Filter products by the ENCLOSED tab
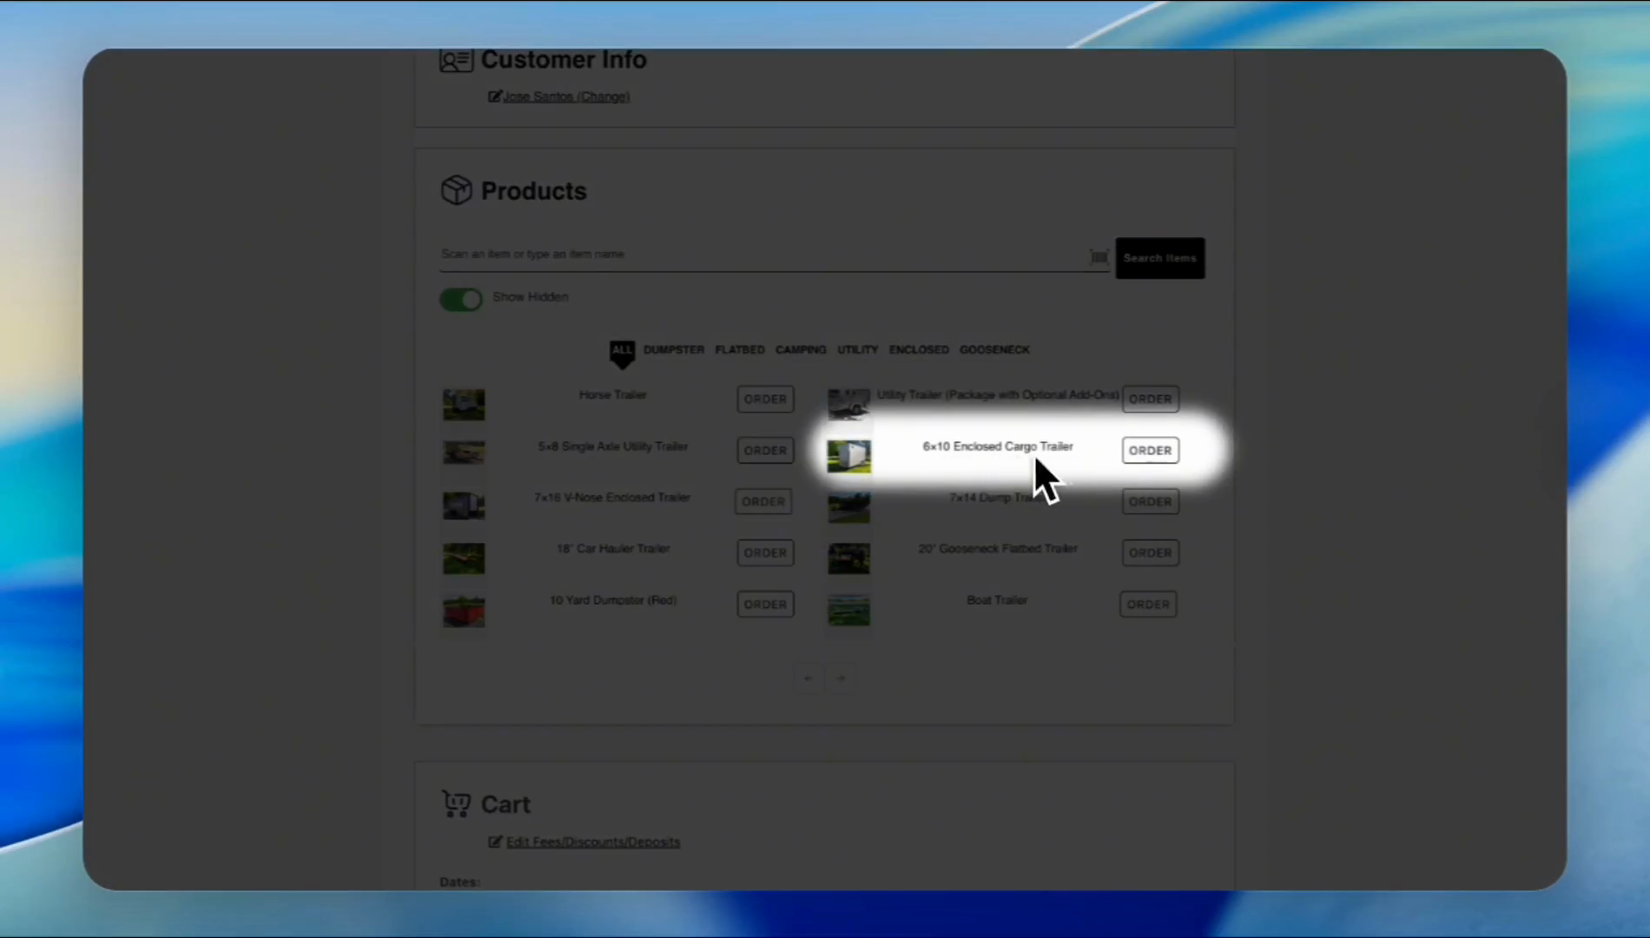Image resolution: width=1650 pixels, height=938 pixels. click(918, 350)
